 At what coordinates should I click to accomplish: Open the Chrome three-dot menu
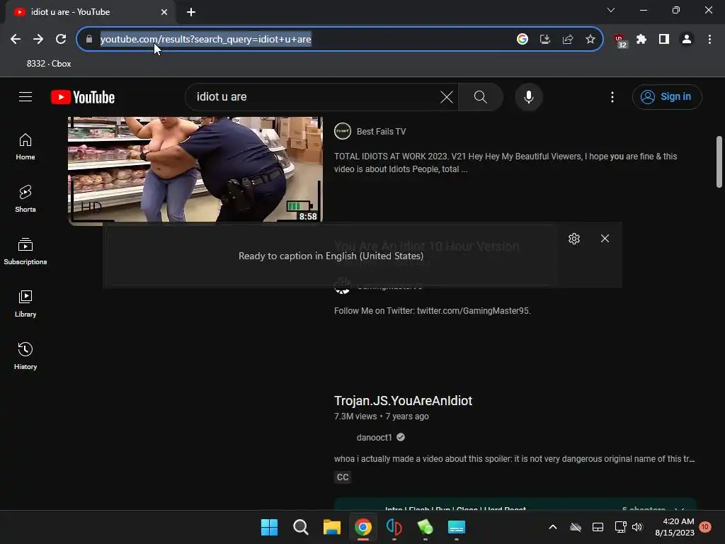(709, 40)
